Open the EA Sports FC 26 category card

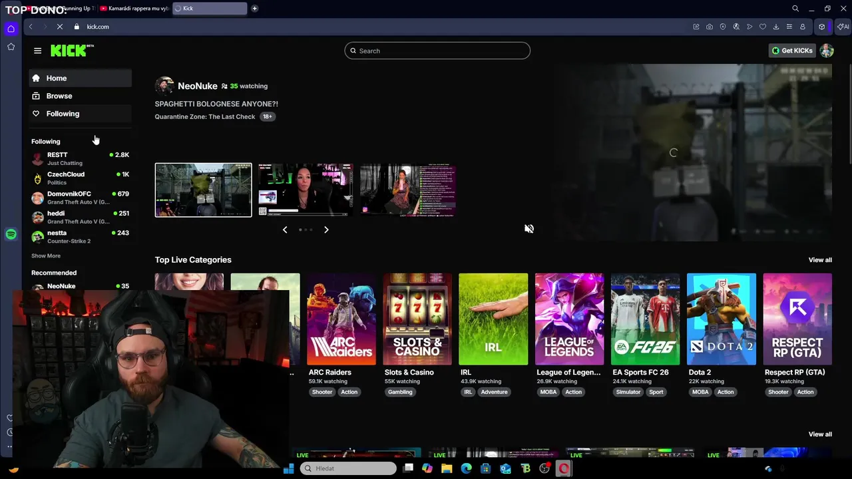[645, 319]
